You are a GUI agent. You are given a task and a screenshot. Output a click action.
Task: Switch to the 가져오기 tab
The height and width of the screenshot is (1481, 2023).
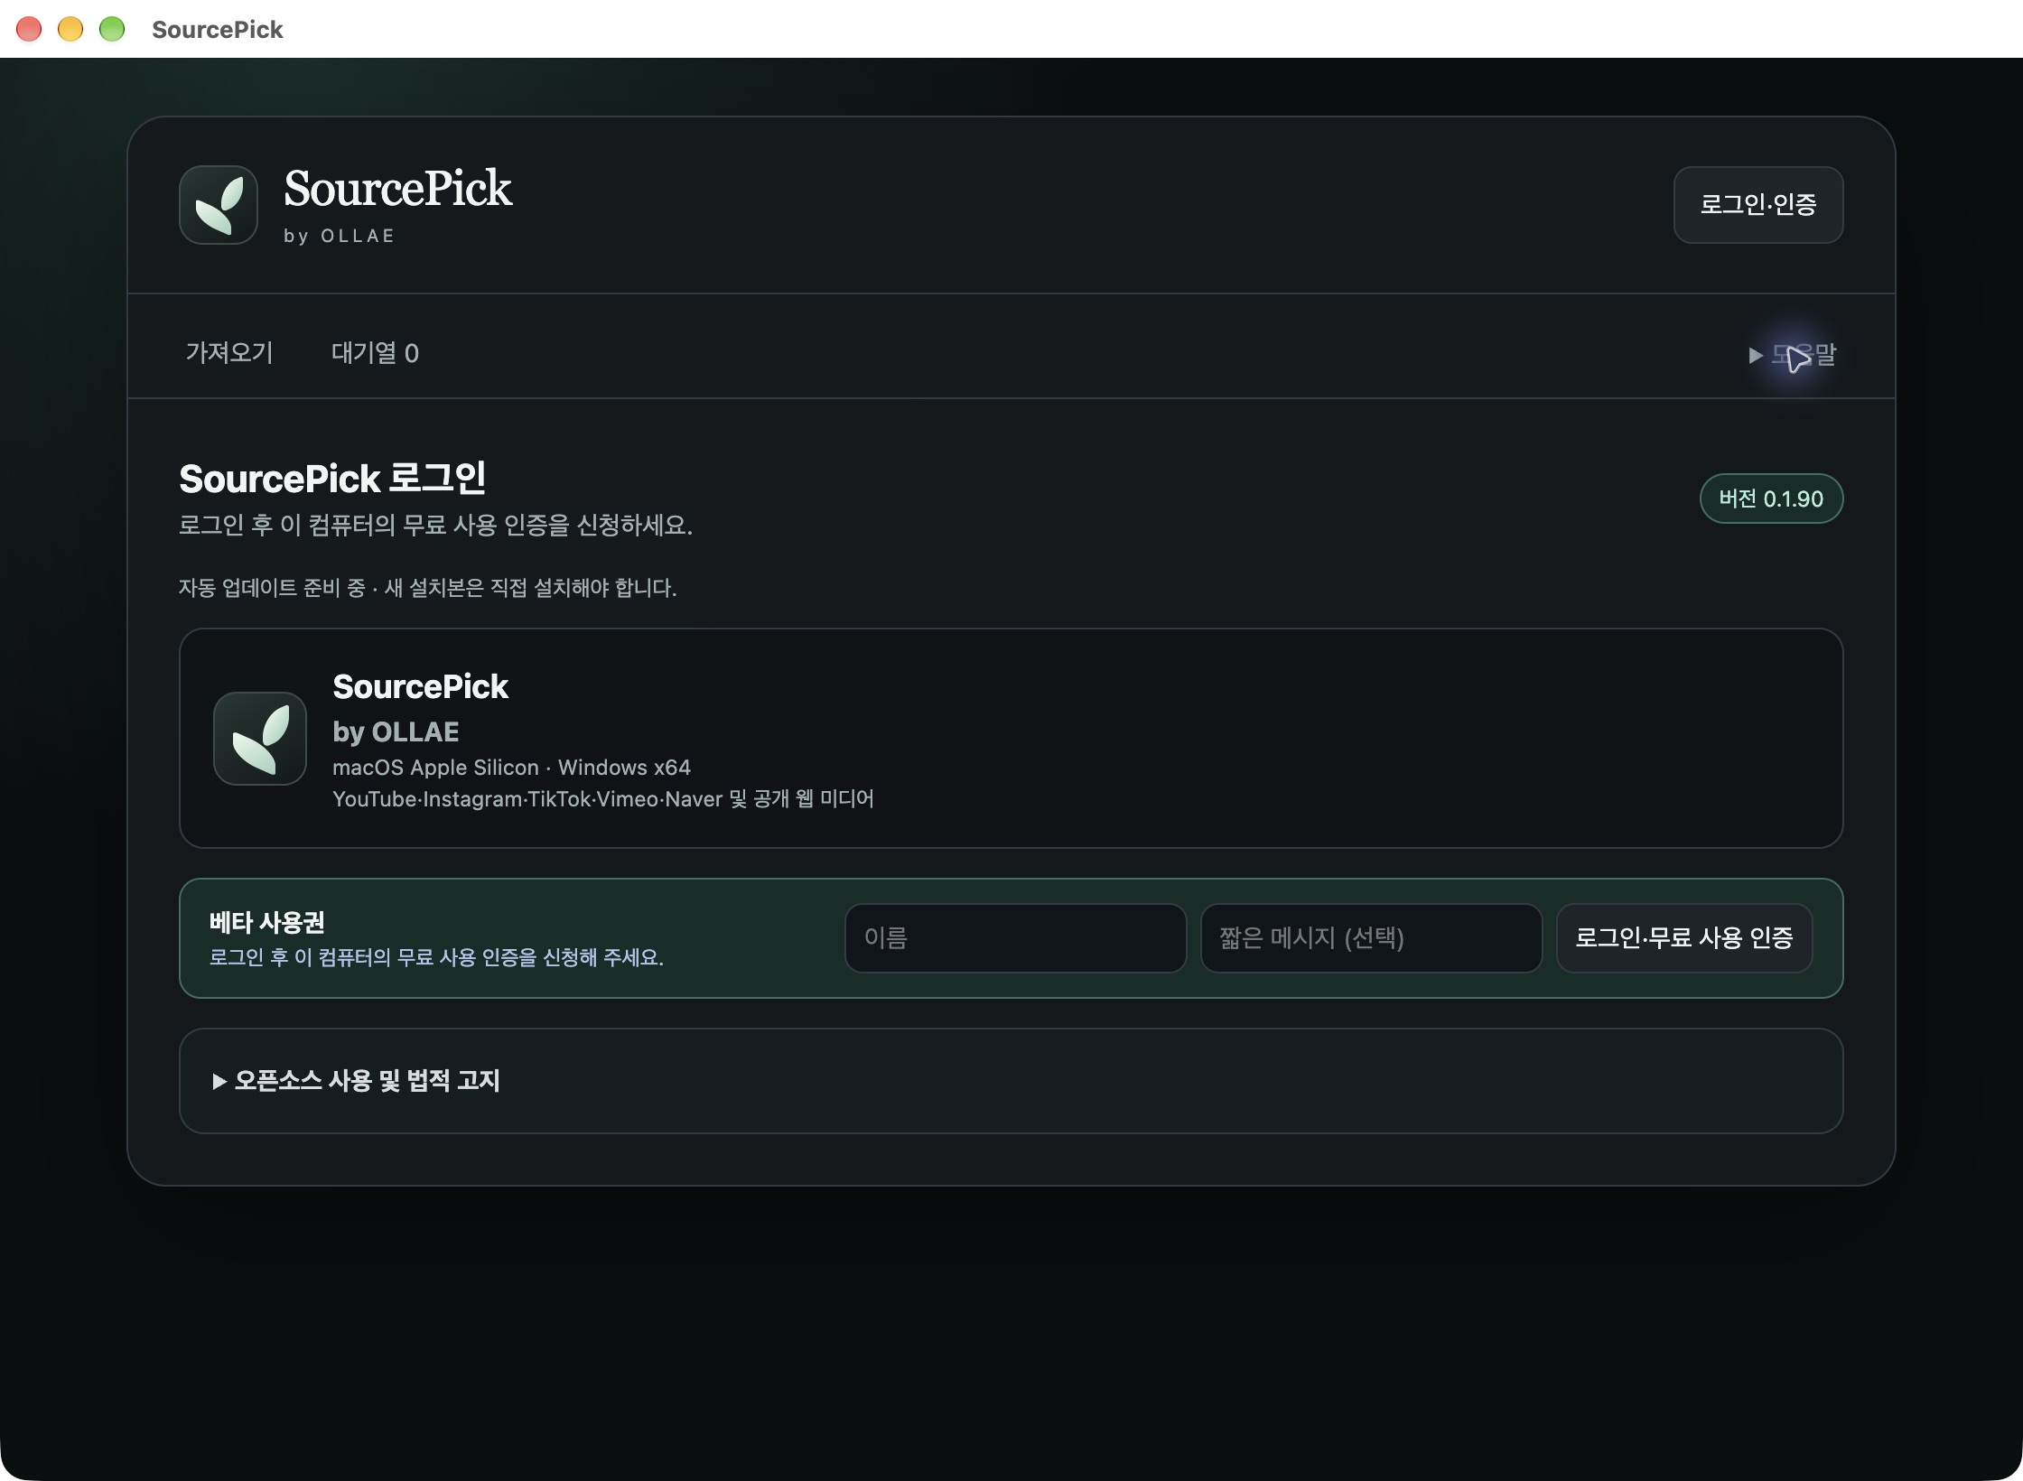pyautogui.click(x=229, y=352)
